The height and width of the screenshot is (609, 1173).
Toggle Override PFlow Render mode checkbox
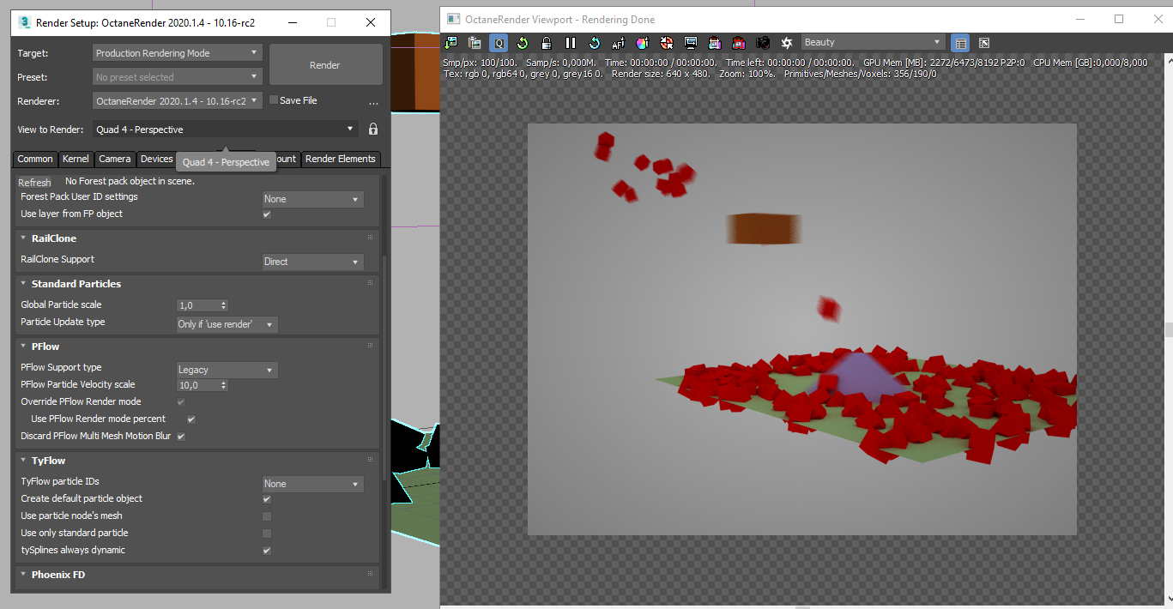(x=181, y=402)
